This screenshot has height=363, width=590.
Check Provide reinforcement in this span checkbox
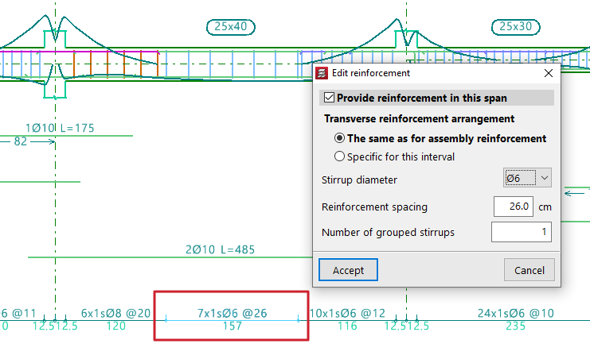click(329, 98)
